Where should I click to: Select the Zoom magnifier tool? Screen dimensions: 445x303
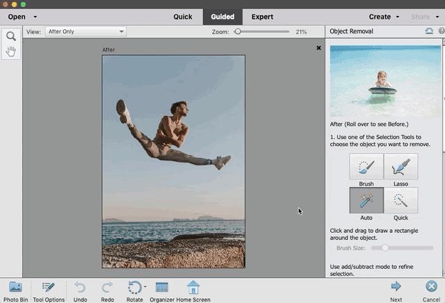click(x=11, y=36)
